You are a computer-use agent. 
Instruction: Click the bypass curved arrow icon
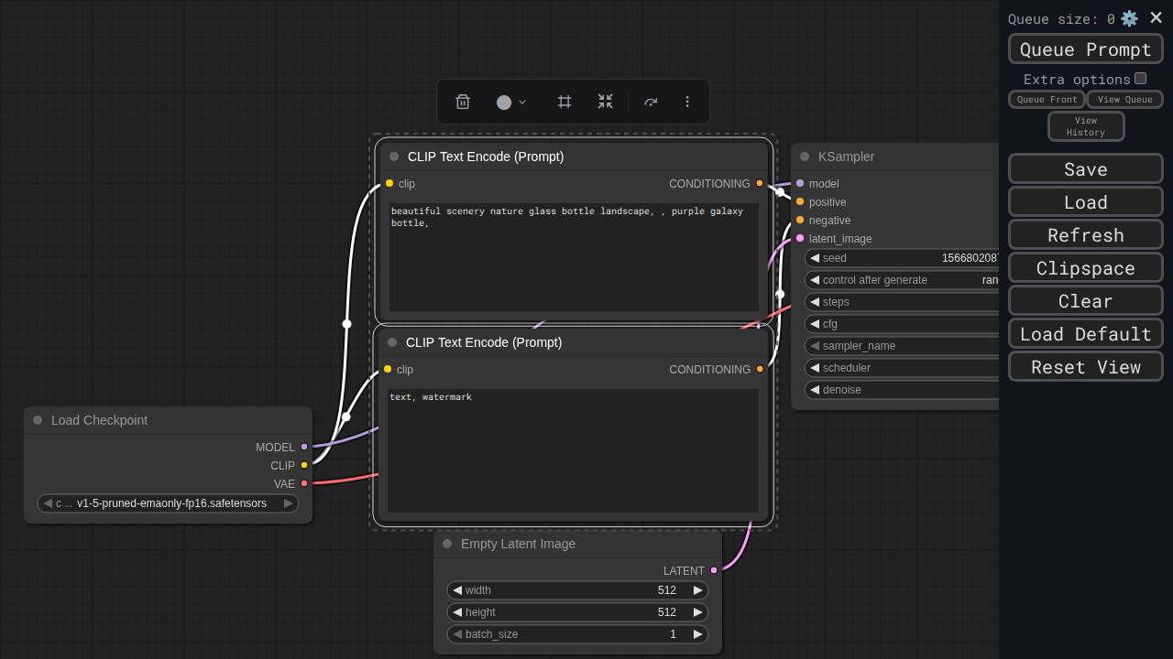651,102
